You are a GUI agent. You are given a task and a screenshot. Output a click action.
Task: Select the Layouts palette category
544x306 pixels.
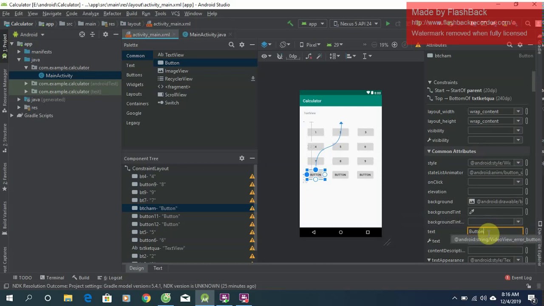tap(134, 94)
